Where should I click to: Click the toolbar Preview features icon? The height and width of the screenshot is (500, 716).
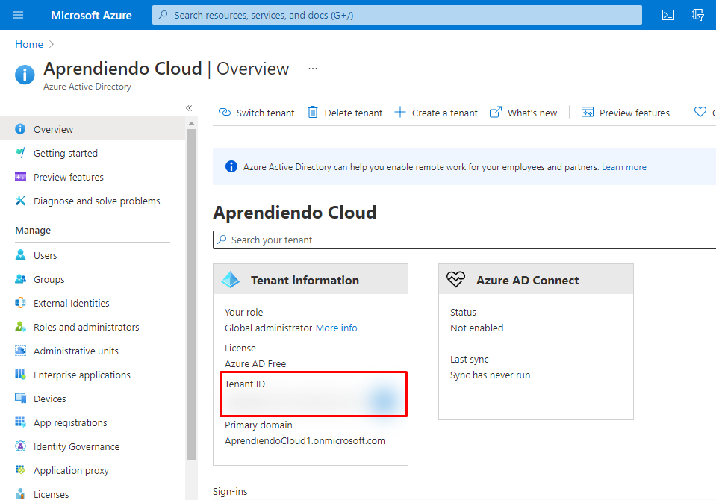click(588, 113)
